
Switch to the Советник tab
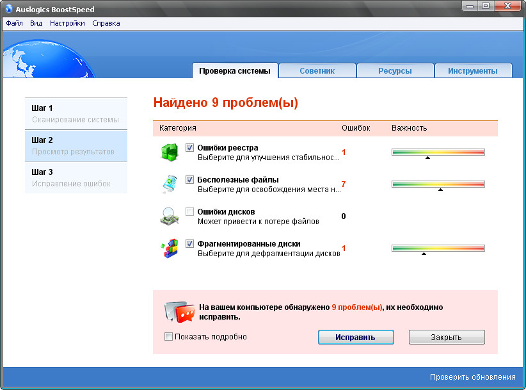click(317, 71)
